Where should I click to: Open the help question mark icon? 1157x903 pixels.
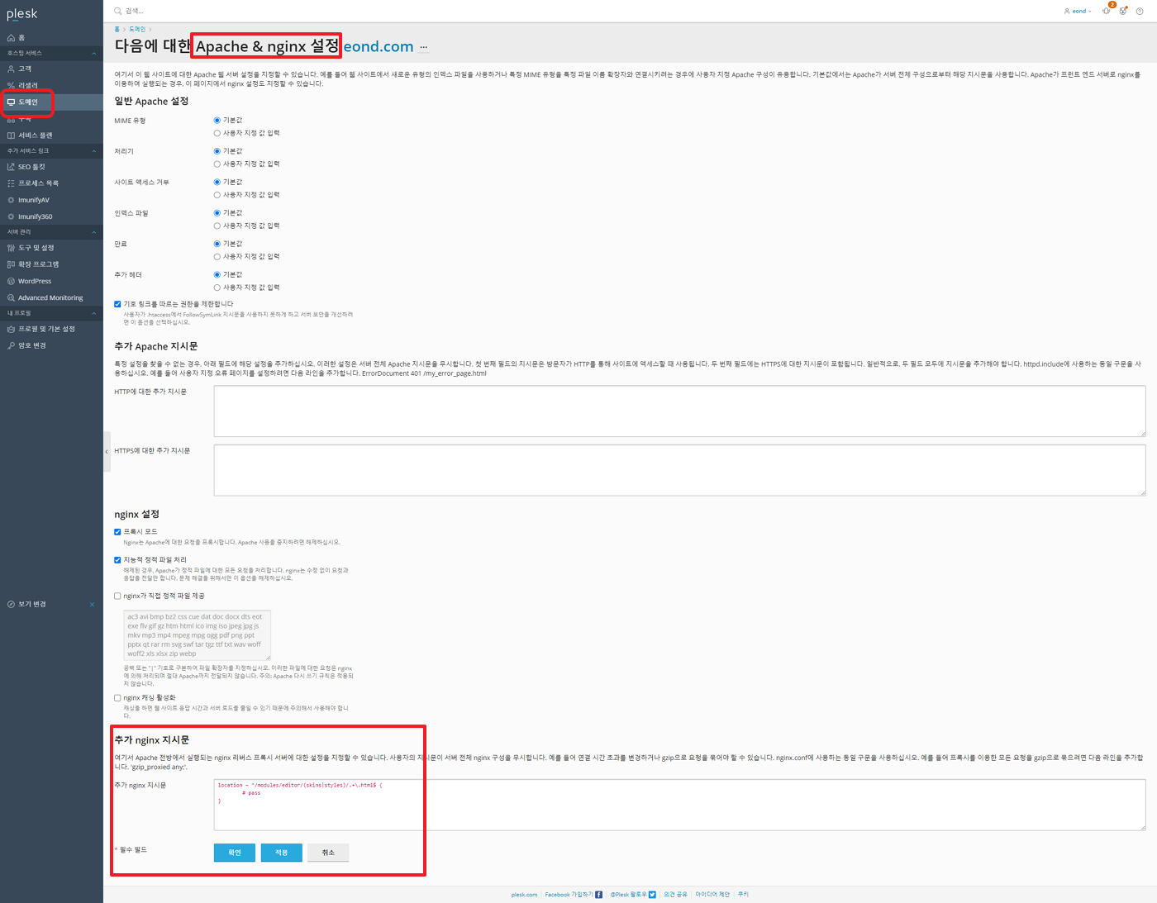coord(1140,11)
